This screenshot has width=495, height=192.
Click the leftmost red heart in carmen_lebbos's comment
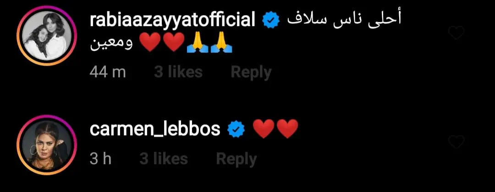[264, 129]
